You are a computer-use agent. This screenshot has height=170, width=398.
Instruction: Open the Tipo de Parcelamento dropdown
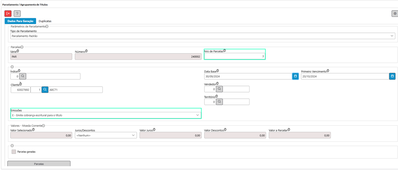click(x=203, y=36)
